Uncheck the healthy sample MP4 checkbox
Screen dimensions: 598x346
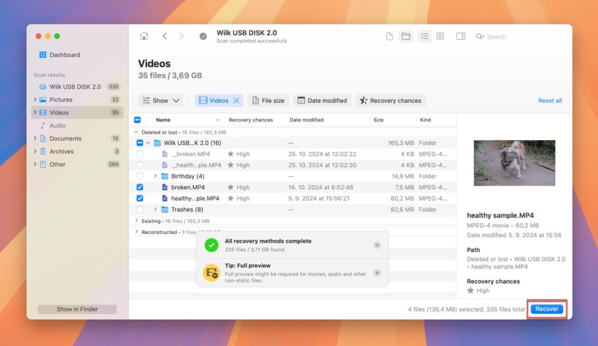140,198
